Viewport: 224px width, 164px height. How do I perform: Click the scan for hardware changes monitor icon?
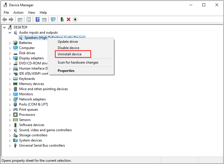click(x=53, y=19)
